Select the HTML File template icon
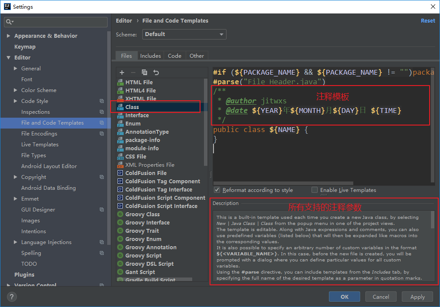The height and width of the screenshot is (307, 440). (x=121, y=82)
